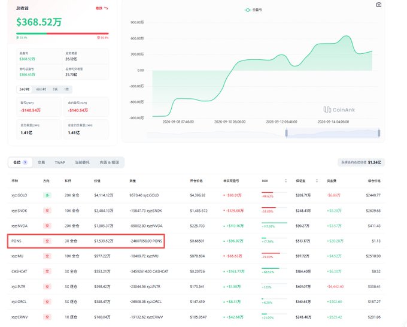
Task: Click the xyz:NVDA coin name
Action: coord(20,226)
